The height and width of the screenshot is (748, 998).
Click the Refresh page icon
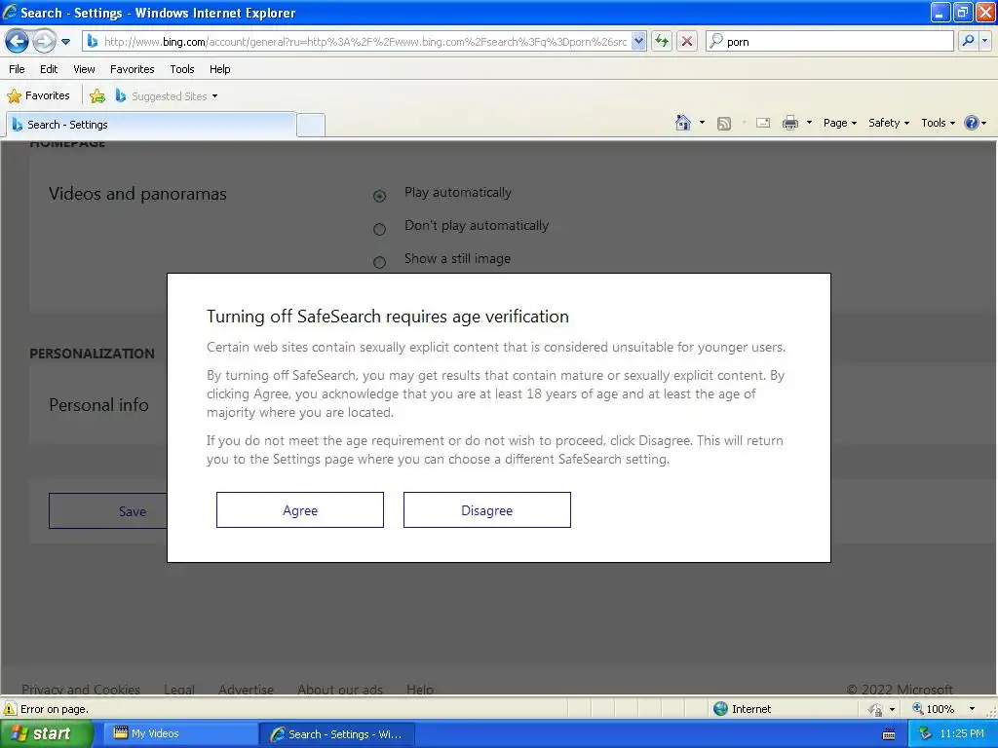pyautogui.click(x=662, y=42)
